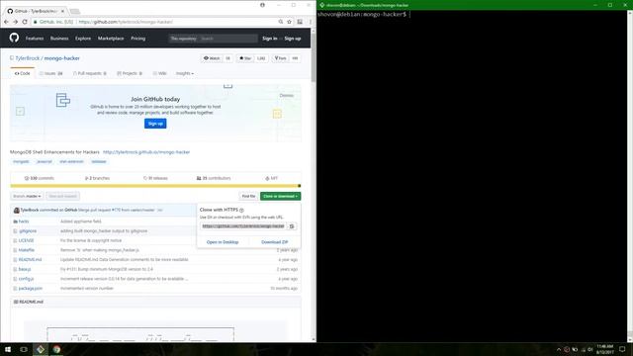The height and width of the screenshot is (356, 633).
Task: Open the Marketplace nav link
Action: (111, 39)
